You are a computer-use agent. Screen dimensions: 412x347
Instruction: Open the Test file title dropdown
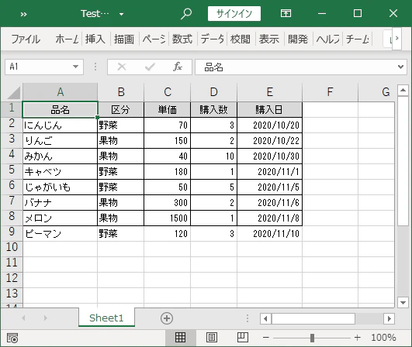(x=121, y=14)
